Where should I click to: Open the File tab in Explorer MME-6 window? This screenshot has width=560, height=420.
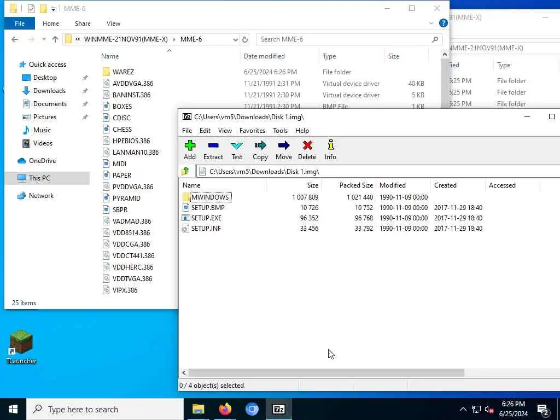point(20,24)
